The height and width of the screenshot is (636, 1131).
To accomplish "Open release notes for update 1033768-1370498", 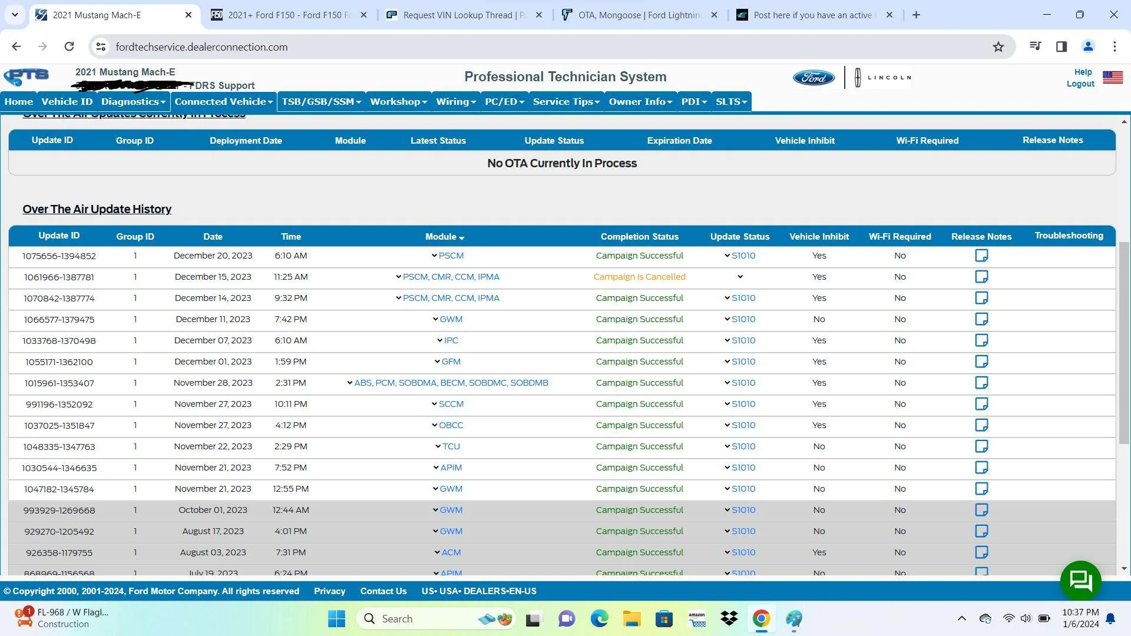I will pos(981,340).
